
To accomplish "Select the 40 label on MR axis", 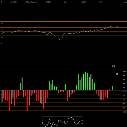I will (124, 84).
